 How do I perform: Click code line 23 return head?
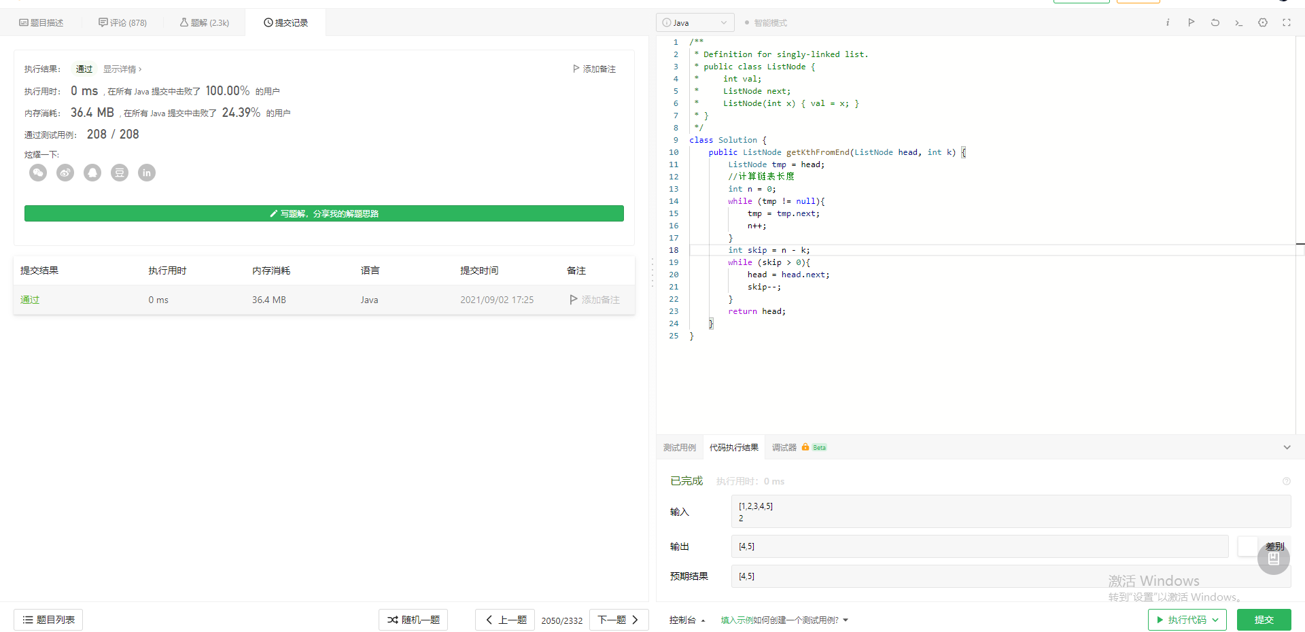(x=756, y=311)
